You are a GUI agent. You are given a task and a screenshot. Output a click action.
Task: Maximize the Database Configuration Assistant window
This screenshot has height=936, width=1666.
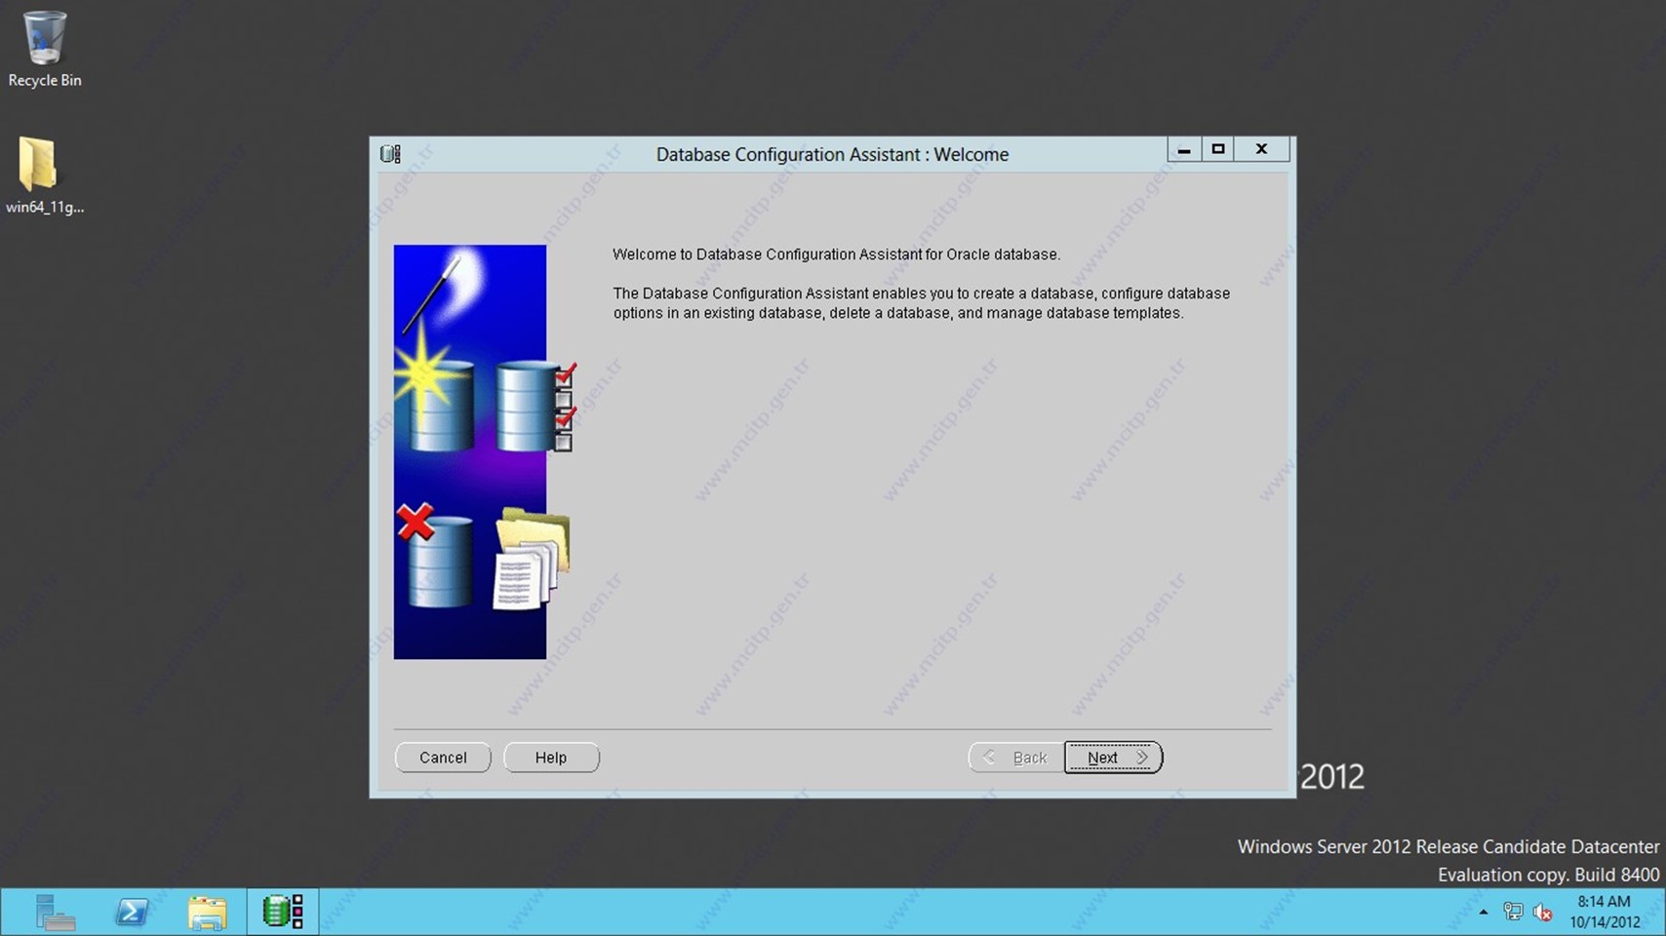(x=1217, y=149)
